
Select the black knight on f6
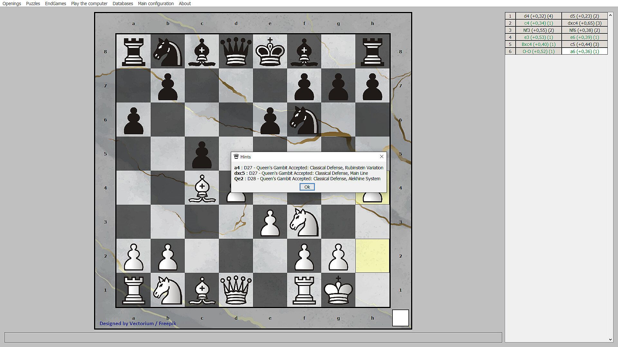tap(304, 120)
